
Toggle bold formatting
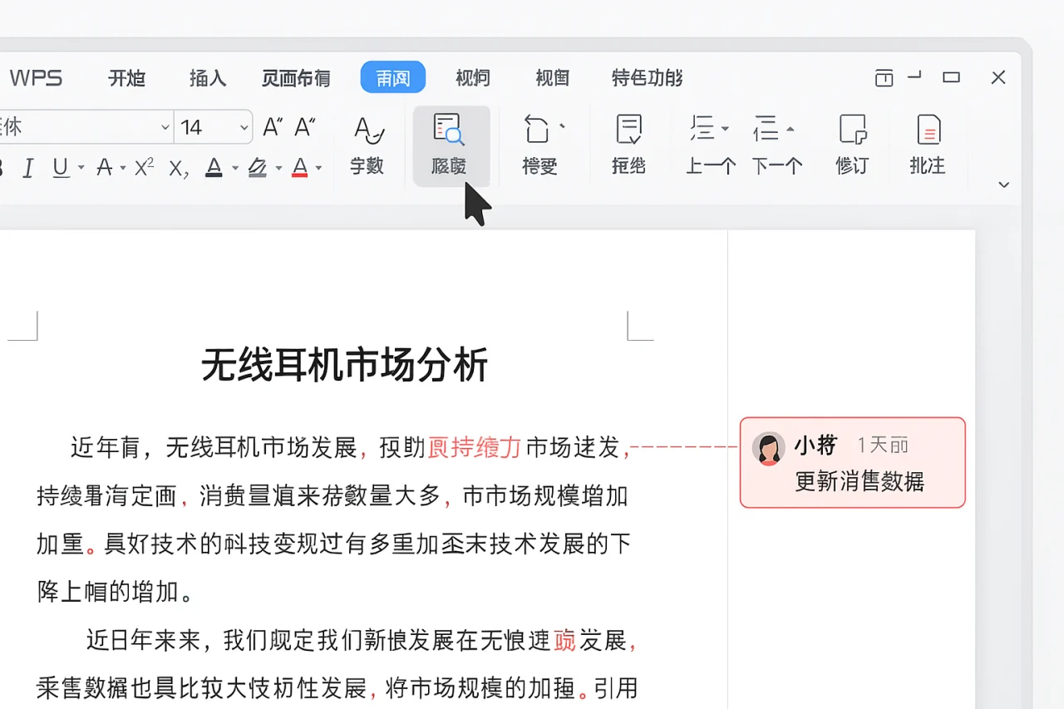3,167
